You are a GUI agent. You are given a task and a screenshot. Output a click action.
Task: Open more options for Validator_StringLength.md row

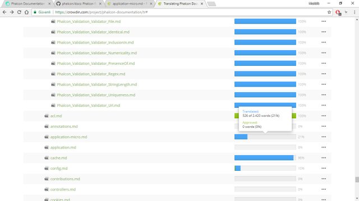pos(324,84)
